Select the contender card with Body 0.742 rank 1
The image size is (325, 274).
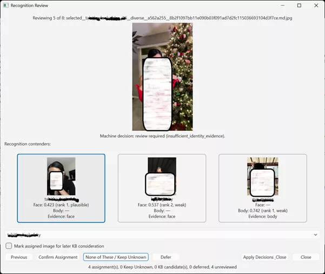click(x=263, y=188)
